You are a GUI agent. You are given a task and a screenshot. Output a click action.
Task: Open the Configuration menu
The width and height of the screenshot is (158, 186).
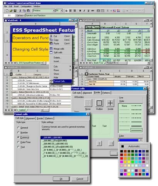click(26, 6)
